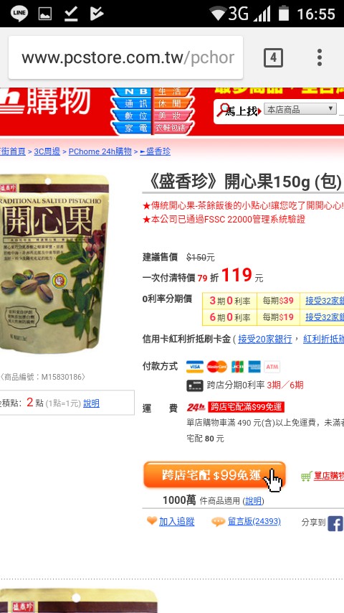Viewport: 344px width, 613px height.
Task: Open the PChome 24h購物 breadcrumb link
Action: [100, 151]
